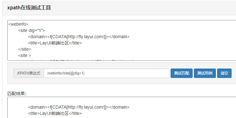This screenshot has width=236, height=118.
Task: Click the 匹配结果 label
Action: pyautogui.click(x=17, y=94)
